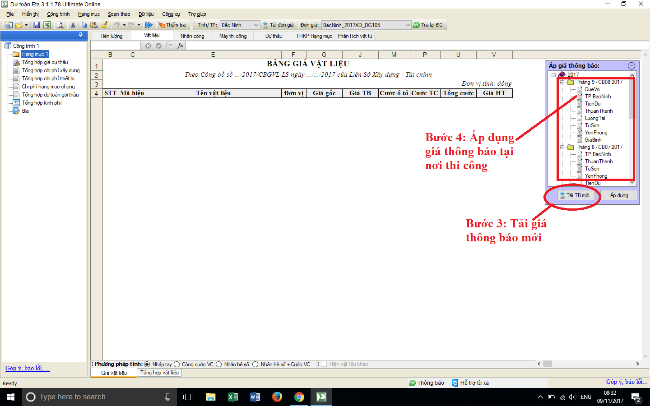Collapse the 'Tháng 9 - CB08.2017' folder
Viewport: 650px width, 406px height.
pos(562,83)
